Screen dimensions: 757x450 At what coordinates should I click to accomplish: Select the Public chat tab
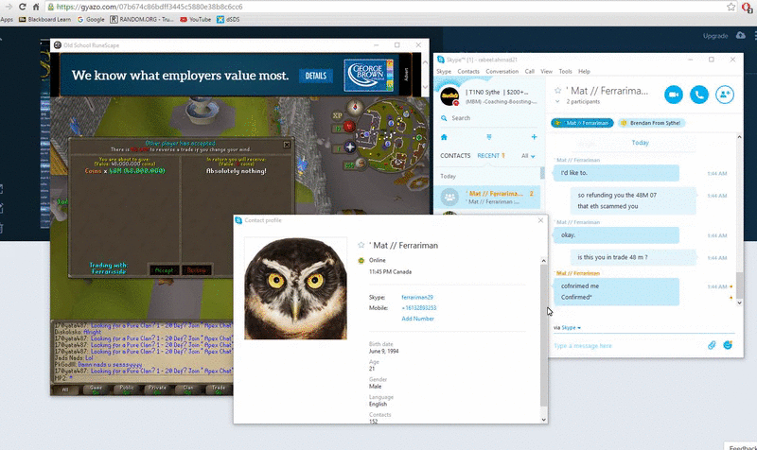point(127,389)
